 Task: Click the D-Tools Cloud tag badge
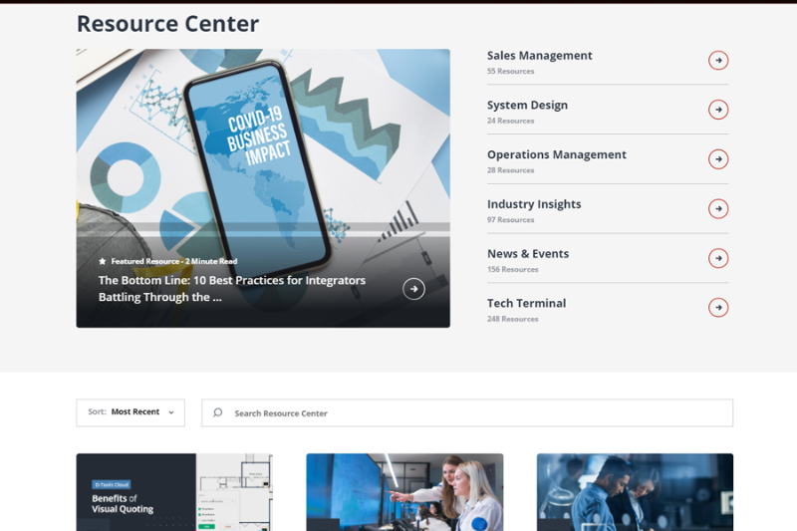tap(112, 485)
